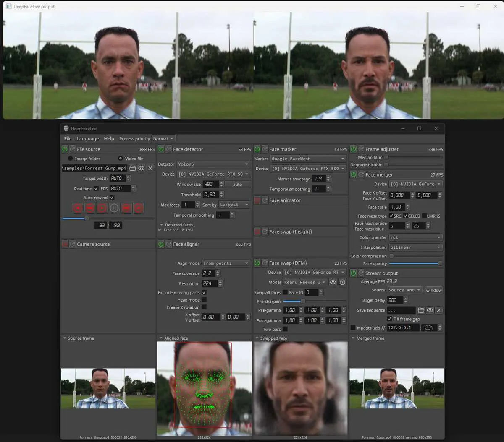Open the Language menu
Viewport: 504px width, 442px height.
pyautogui.click(x=87, y=139)
